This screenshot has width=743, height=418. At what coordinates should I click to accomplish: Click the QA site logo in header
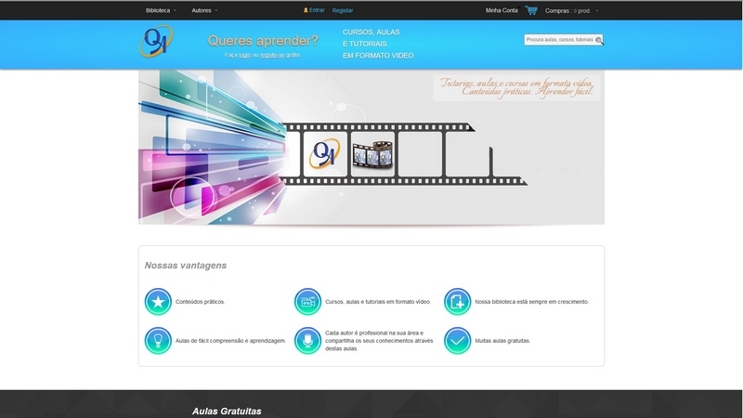pyautogui.click(x=156, y=41)
